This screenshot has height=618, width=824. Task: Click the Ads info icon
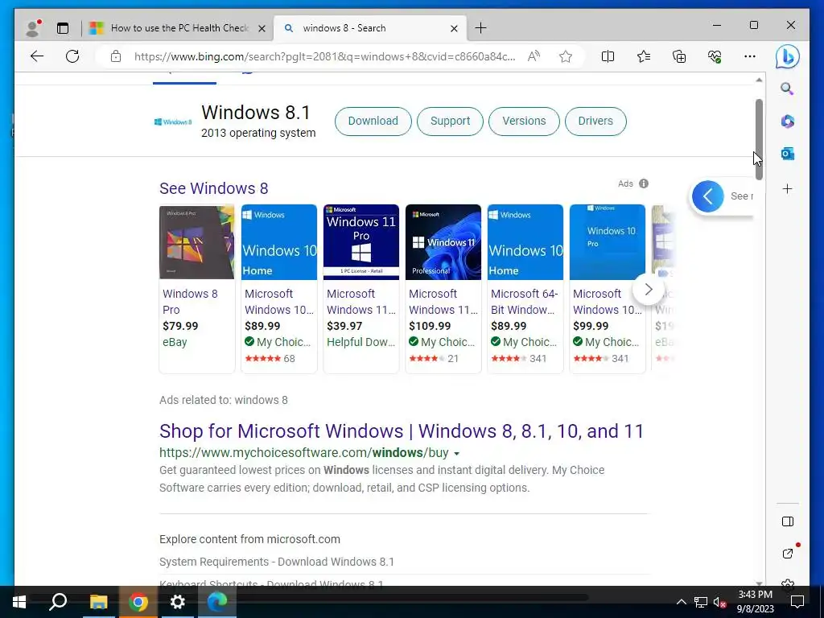pyautogui.click(x=644, y=183)
